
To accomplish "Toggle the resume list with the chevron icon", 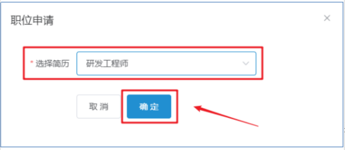I will [x=245, y=64].
